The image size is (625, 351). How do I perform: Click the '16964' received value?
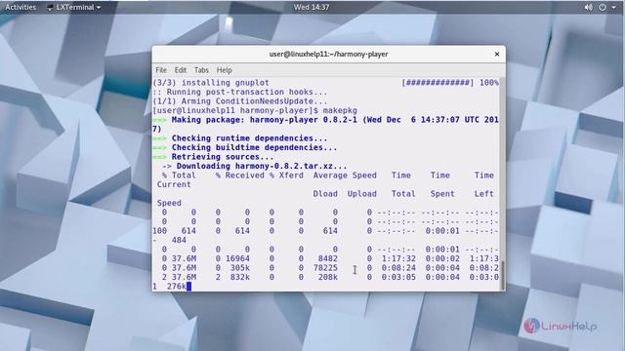[x=237, y=258]
